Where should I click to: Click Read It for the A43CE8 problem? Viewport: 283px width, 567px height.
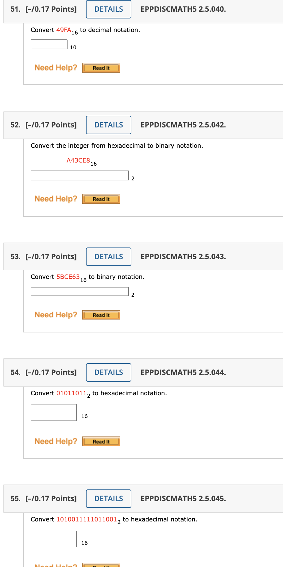pyautogui.click(x=101, y=199)
